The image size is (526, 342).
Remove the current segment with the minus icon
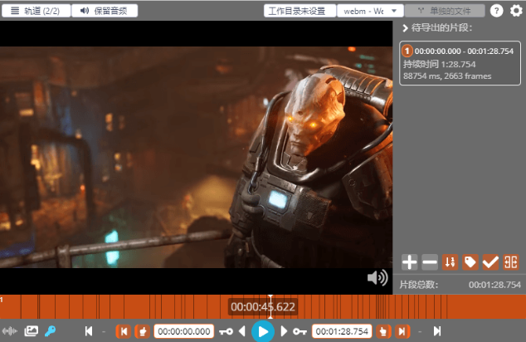(430, 262)
